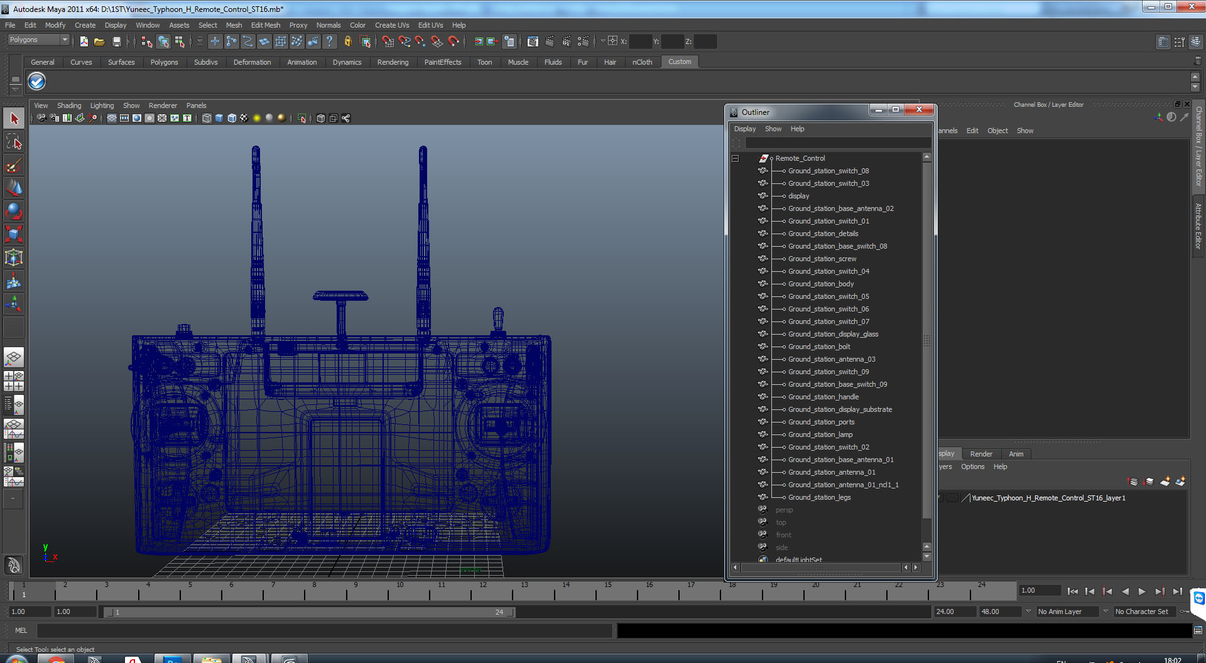Switch to four view layout
The width and height of the screenshot is (1206, 663).
14,381
